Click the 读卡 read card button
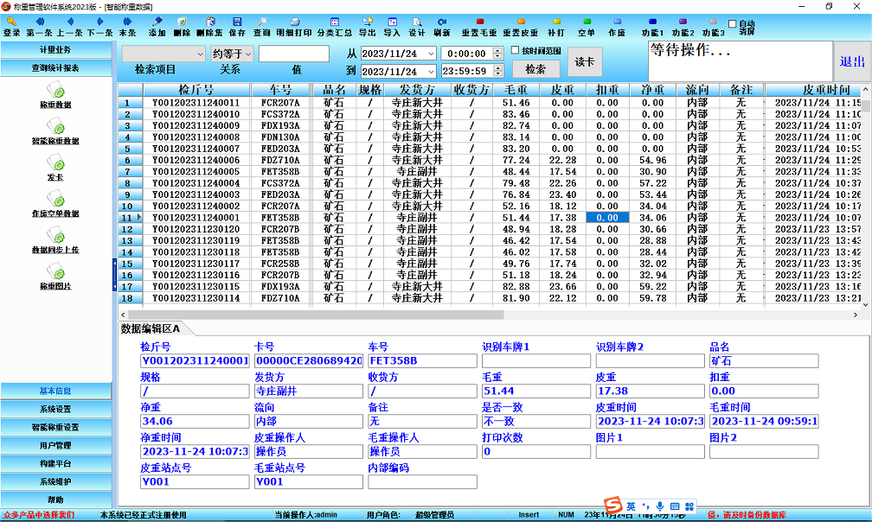872x522 pixels. coord(584,62)
